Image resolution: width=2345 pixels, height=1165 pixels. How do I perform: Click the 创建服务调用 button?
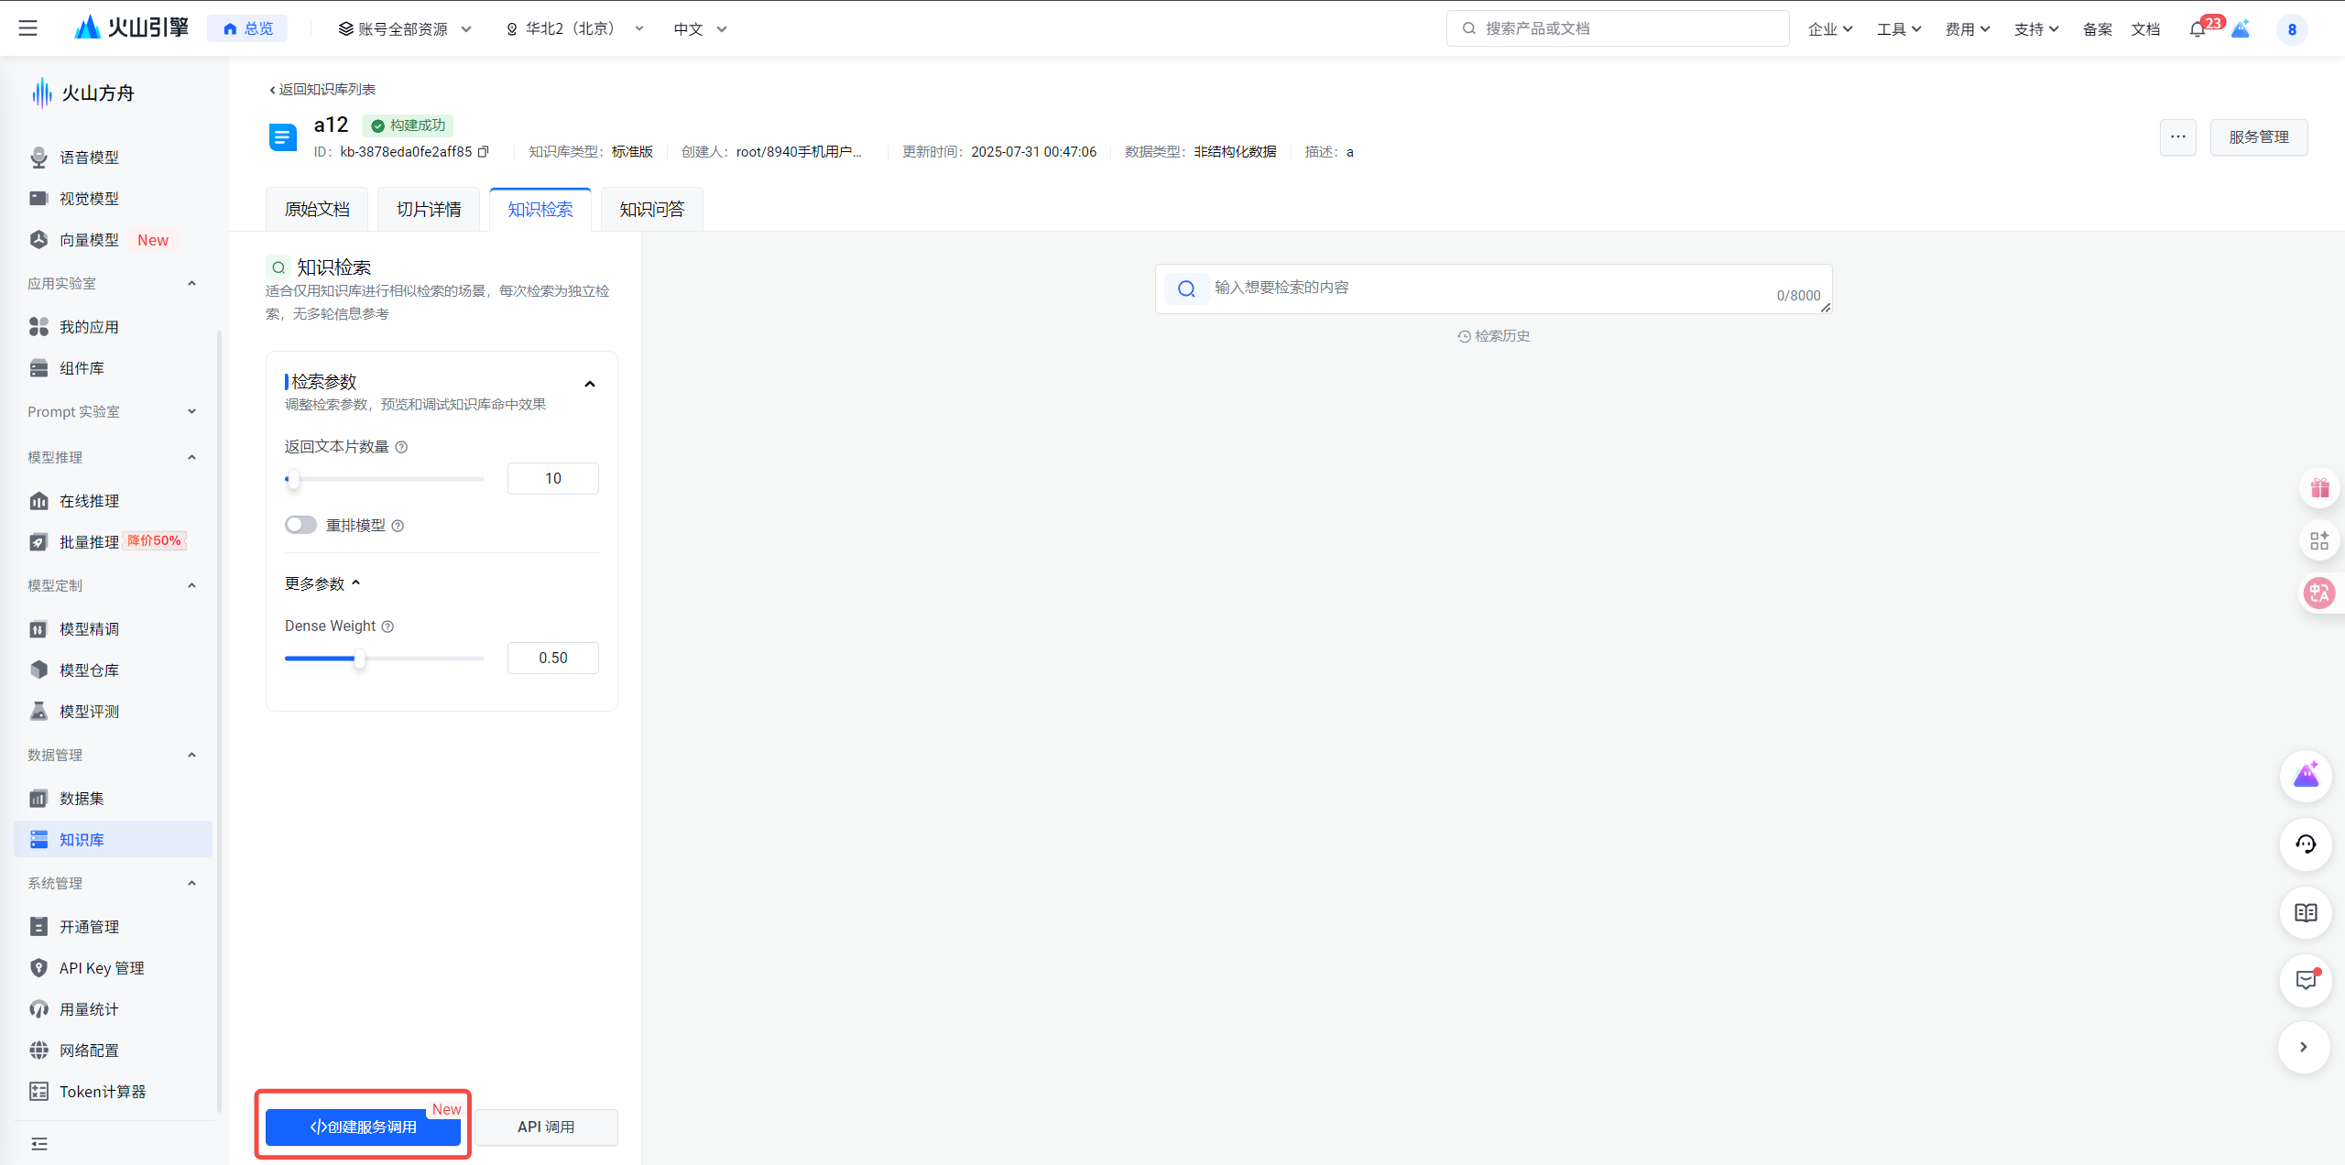363,1127
